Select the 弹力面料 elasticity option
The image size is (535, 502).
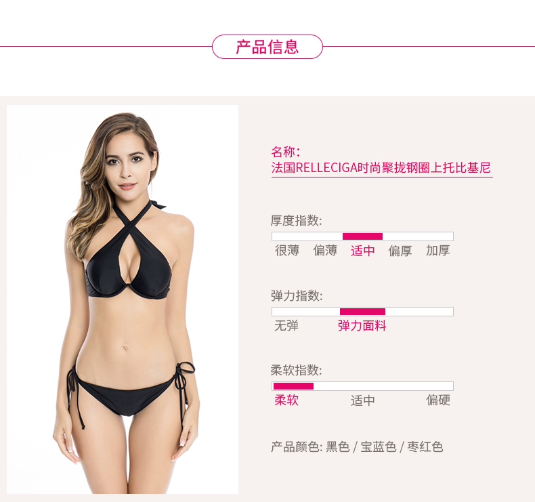click(362, 326)
